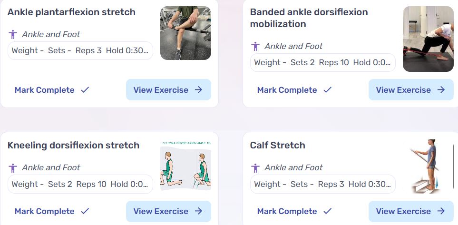The image size is (458, 225).
Task: Click arrow icon on Ankle plantarflexion View Exercise
Action: [199, 90]
